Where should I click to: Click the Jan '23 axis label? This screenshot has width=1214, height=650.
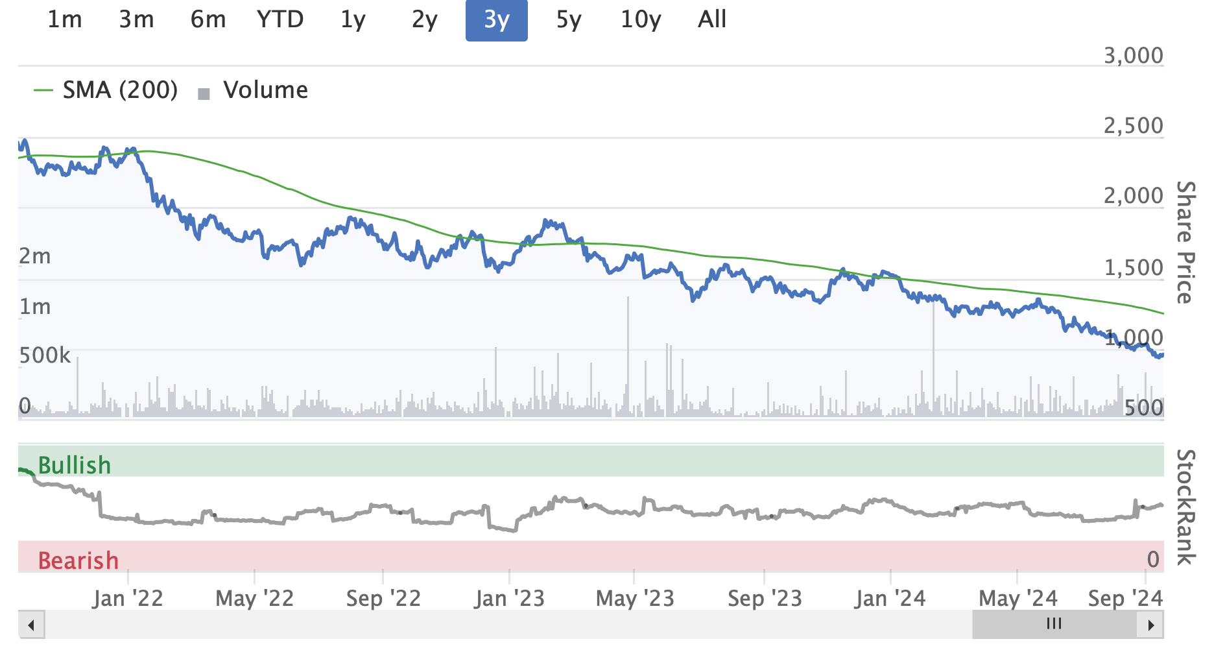click(x=509, y=598)
